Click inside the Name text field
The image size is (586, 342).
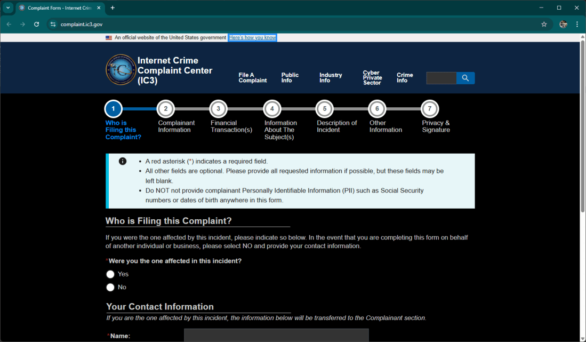(x=276, y=336)
